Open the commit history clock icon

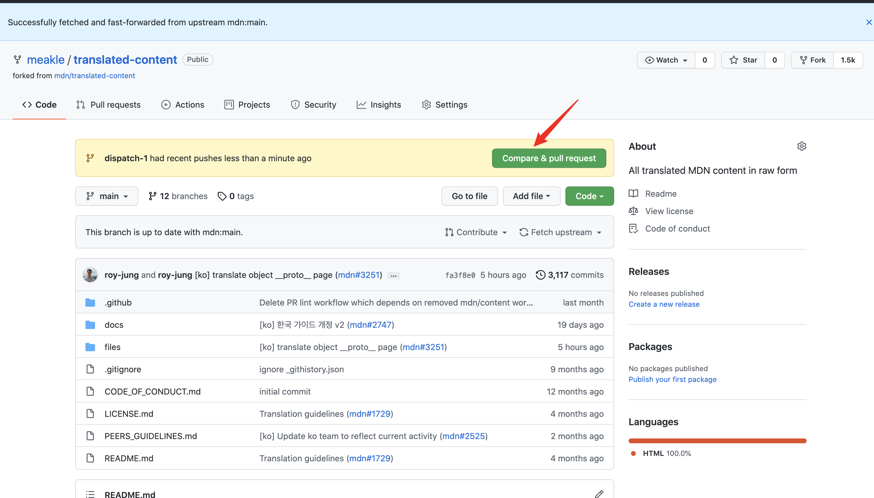(x=540, y=275)
